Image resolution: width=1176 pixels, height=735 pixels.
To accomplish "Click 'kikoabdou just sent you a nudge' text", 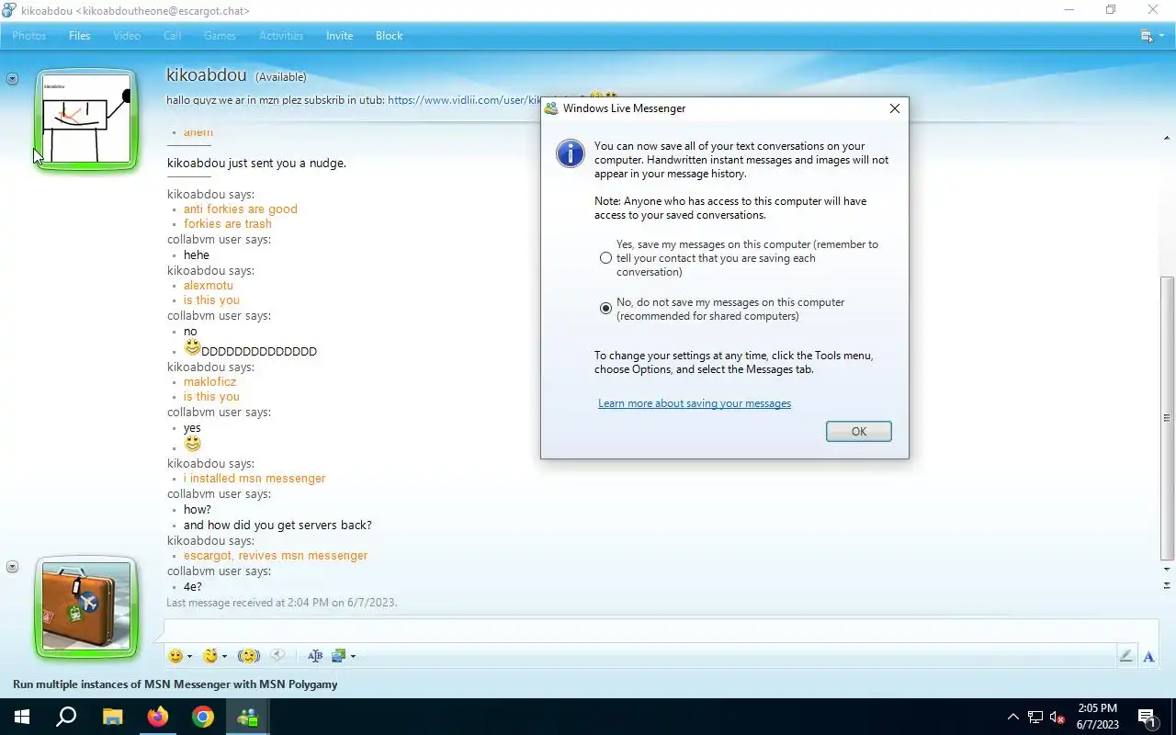I will [x=256, y=163].
